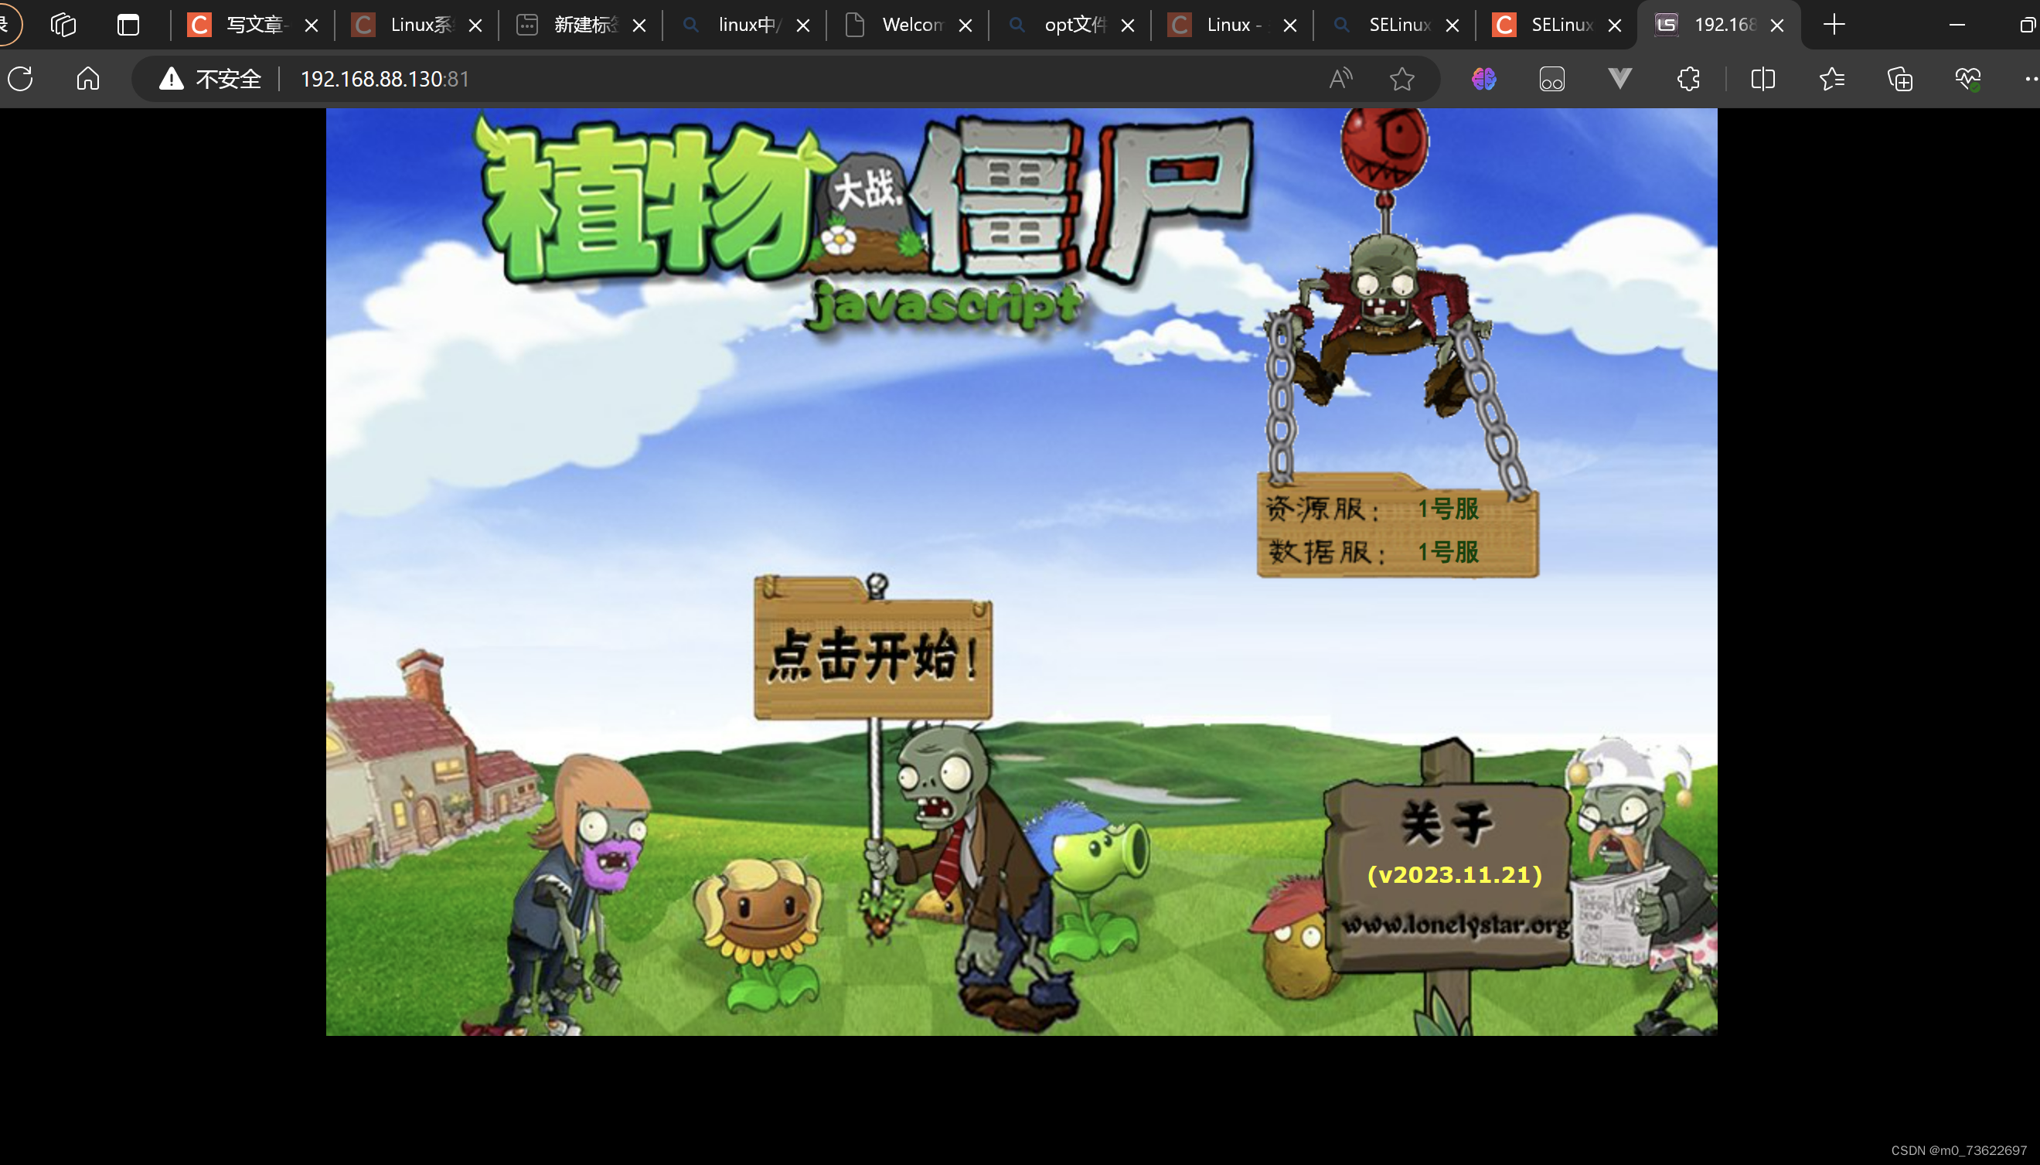
Task: Select the 数据服 1号服 option
Action: pos(1448,552)
